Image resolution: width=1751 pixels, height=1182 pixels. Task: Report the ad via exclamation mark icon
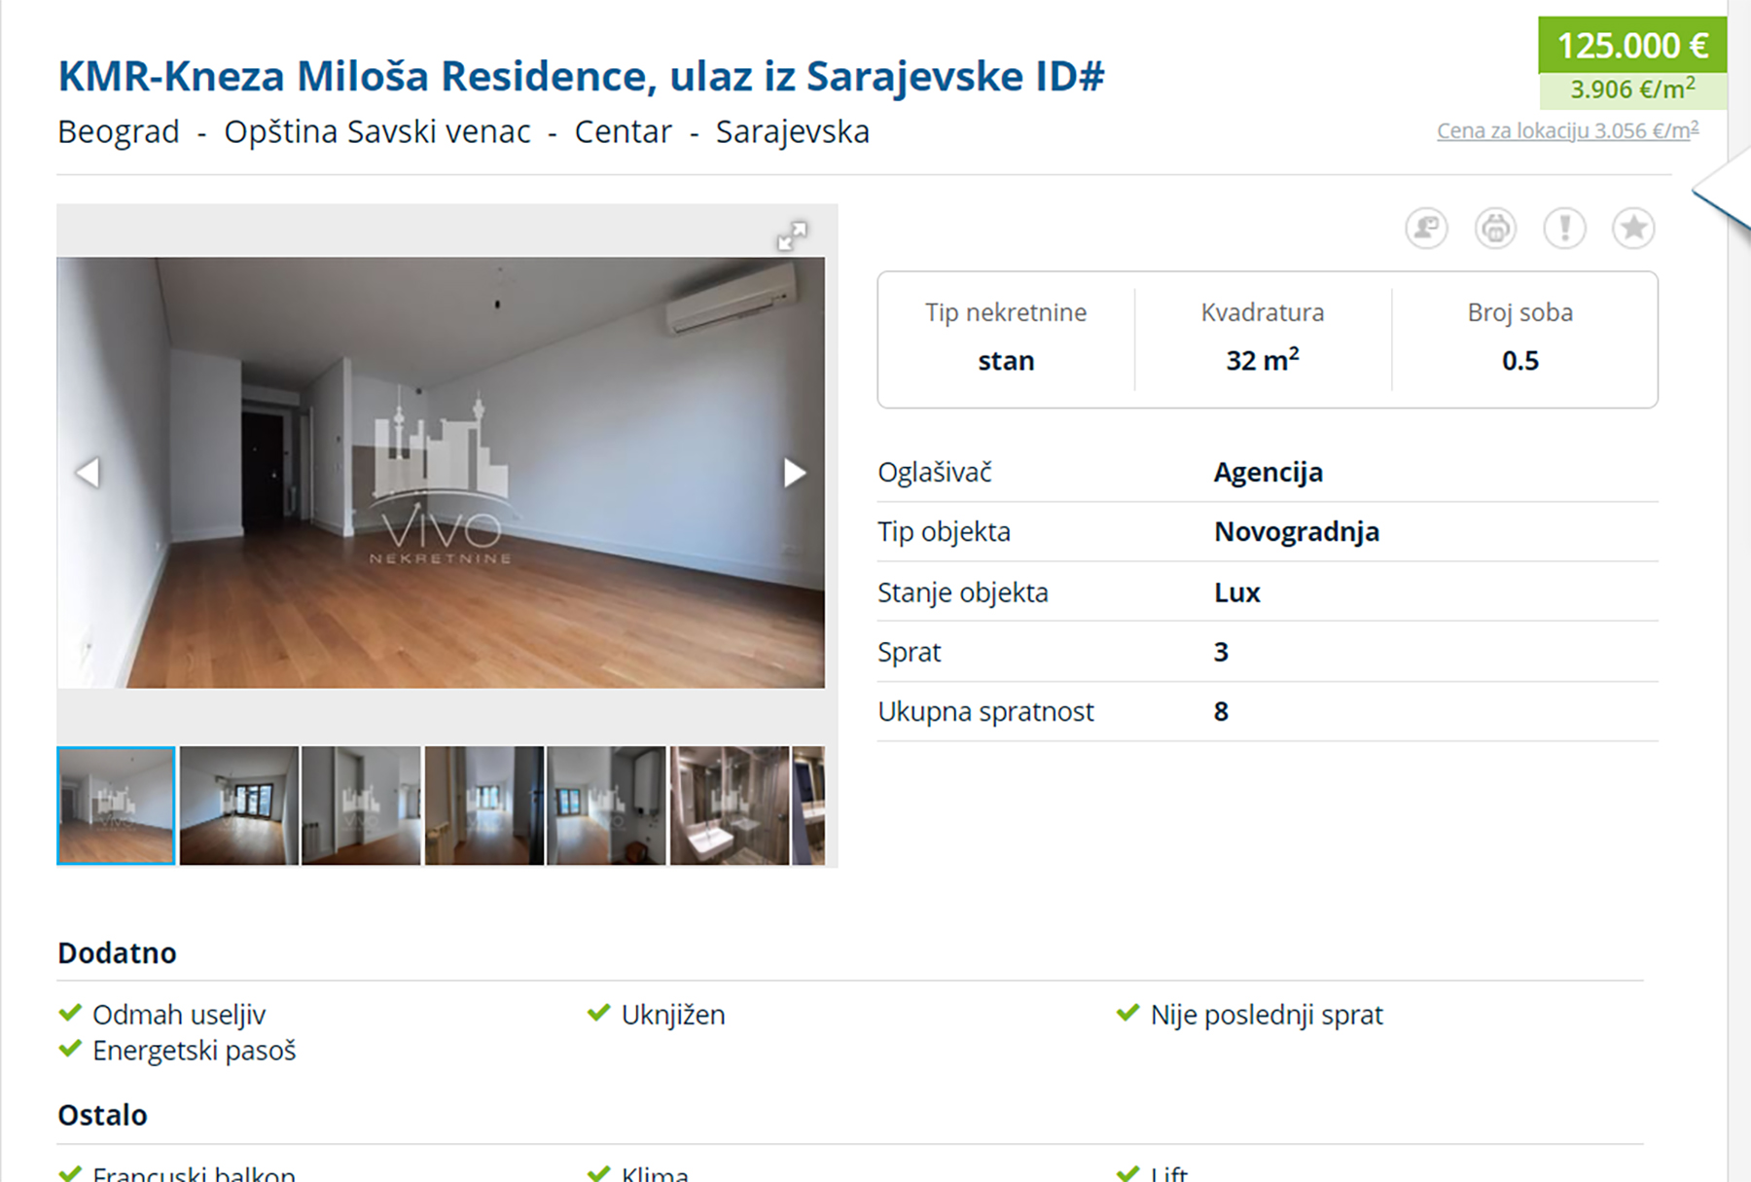point(1564,229)
